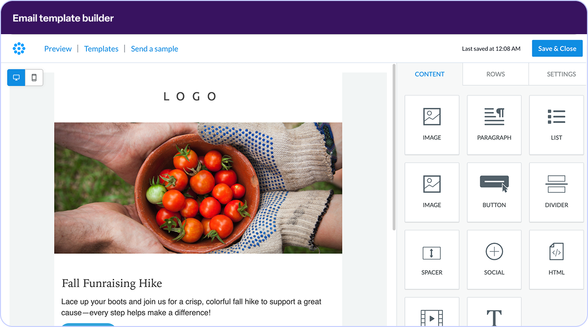This screenshot has height=327, width=588.
Task: Select the Video content block
Action: click(432, 315)
